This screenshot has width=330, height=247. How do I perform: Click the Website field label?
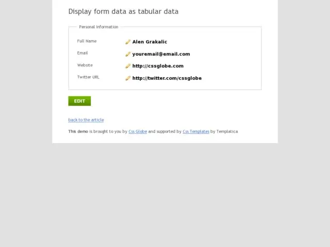pyautogui.click(x=85, y=65)
